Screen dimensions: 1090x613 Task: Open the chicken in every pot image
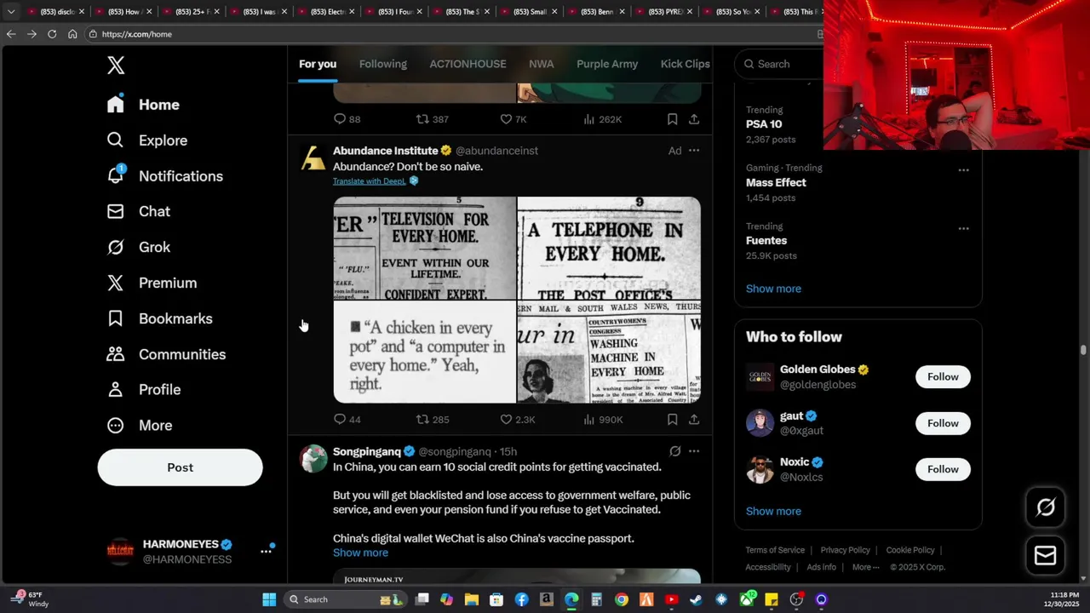(425, 352)
